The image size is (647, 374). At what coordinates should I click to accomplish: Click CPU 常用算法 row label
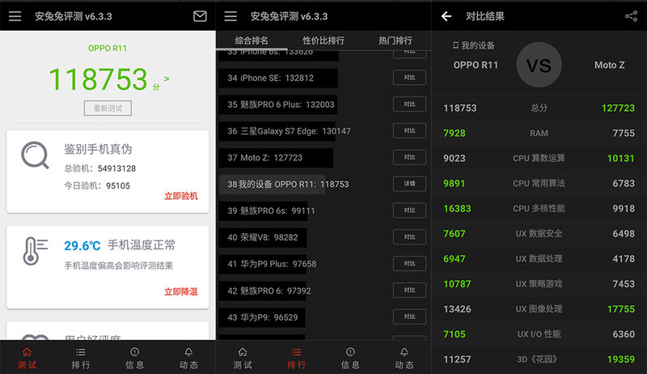[539, 183]
